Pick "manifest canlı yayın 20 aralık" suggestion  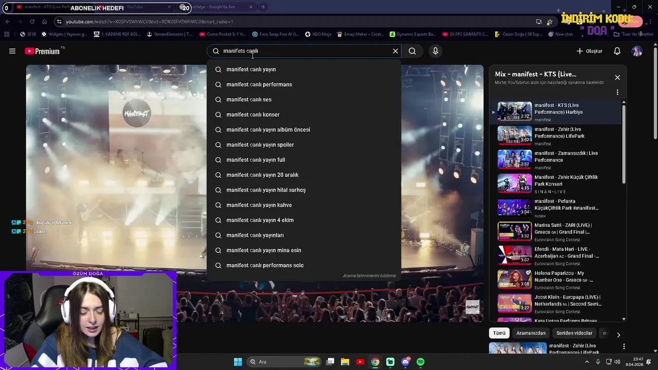[x=304, y=175]
